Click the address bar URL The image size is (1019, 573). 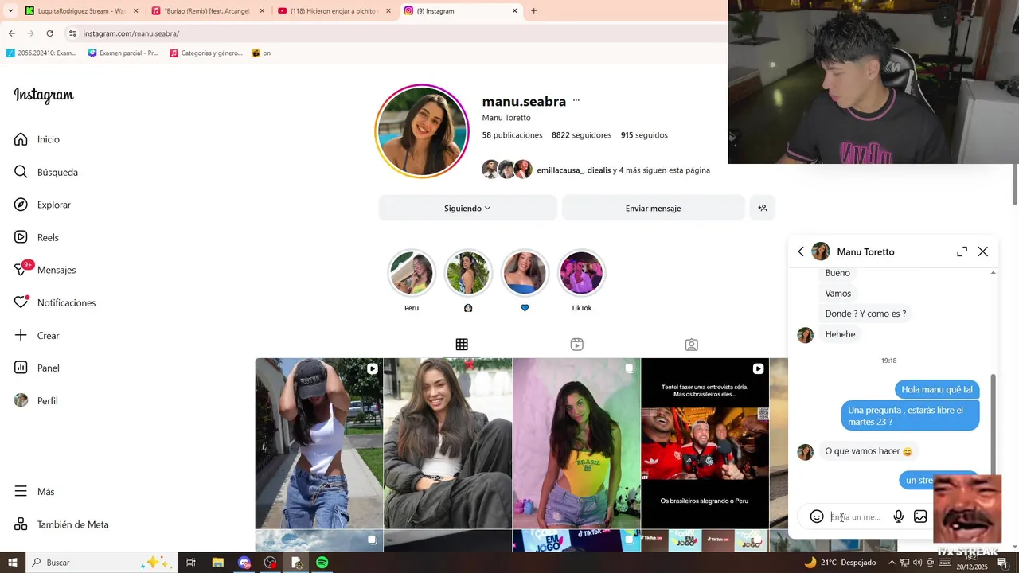click(x=131, y=33)
